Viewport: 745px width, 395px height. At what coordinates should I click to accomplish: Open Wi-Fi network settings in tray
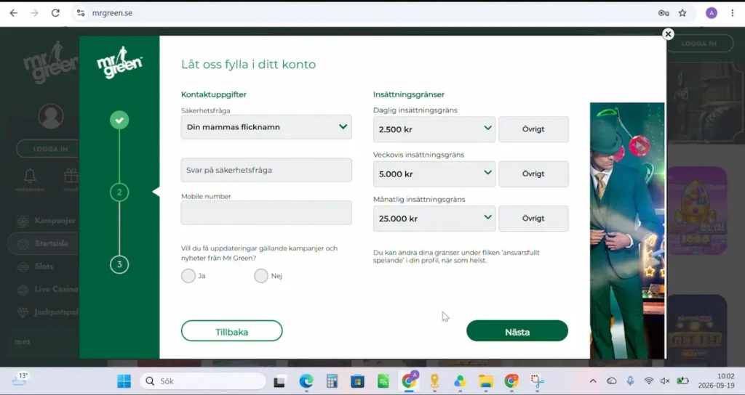(648, 381)
